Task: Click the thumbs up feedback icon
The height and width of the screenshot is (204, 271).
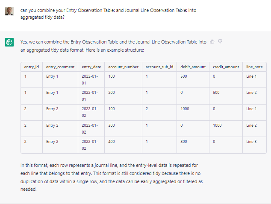Action: click(212, 41)
